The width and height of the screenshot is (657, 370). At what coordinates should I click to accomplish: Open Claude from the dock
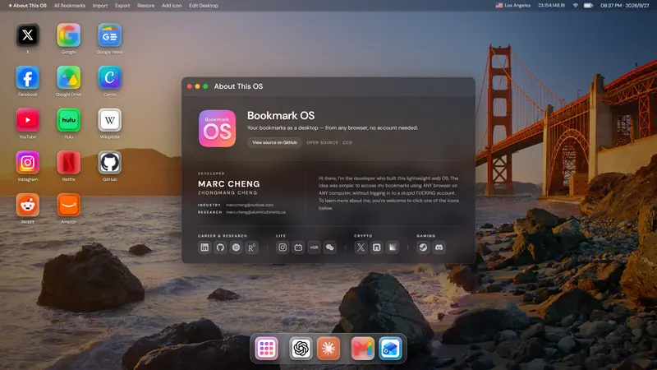click(x=328, y=348)
